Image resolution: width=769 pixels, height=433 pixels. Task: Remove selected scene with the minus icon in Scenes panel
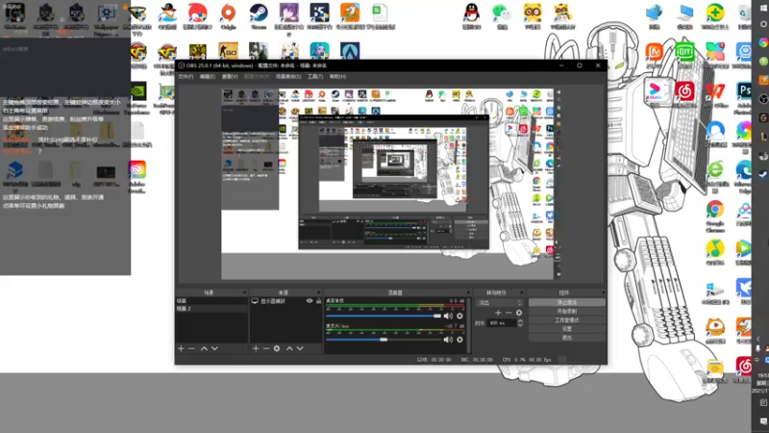tap(191, 348)
